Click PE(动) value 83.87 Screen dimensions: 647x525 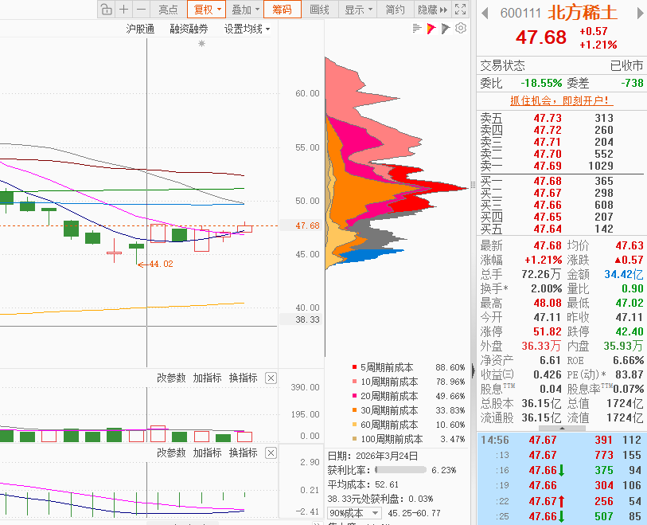pos(628,374)
